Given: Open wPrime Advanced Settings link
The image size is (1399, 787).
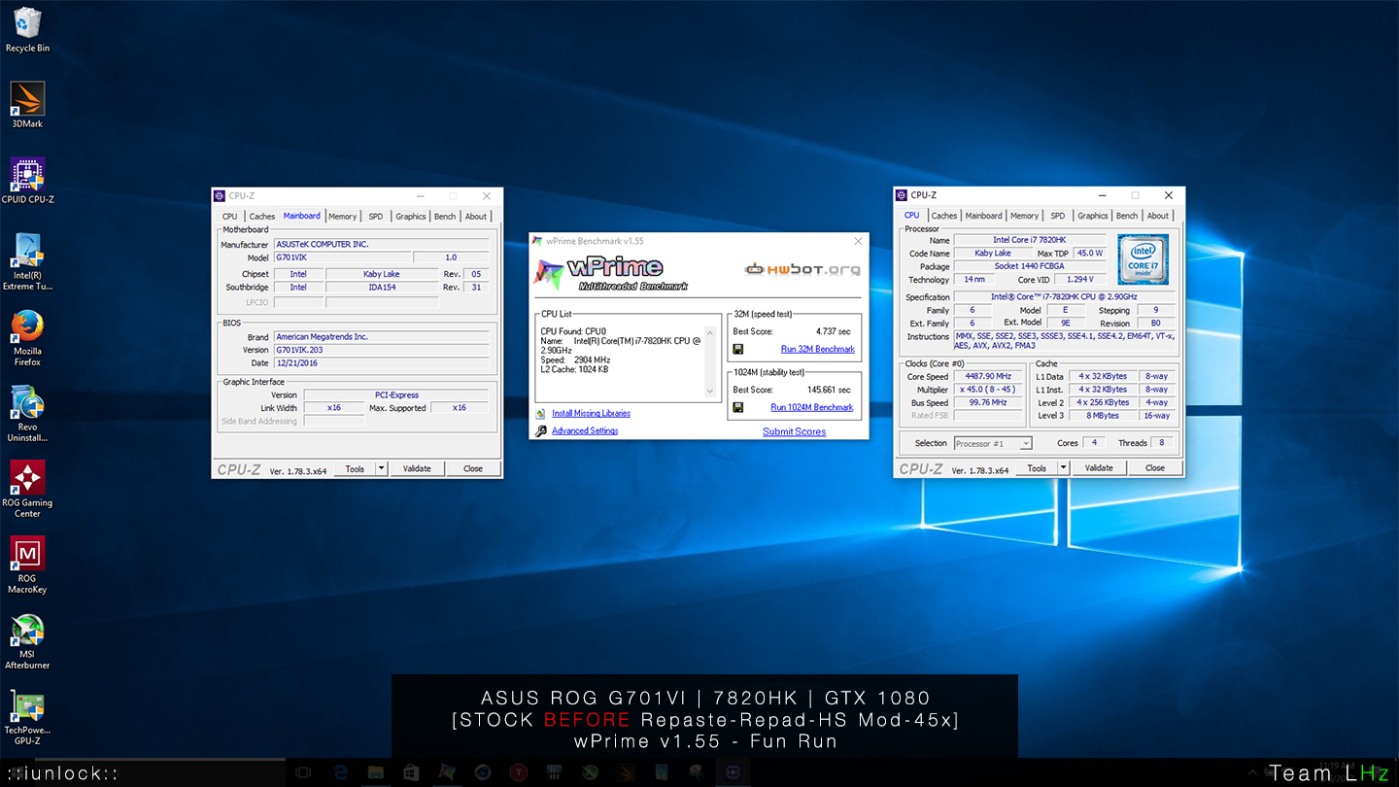Looking at the screenshot, I should pyautogui.click(x=585, y=430).
